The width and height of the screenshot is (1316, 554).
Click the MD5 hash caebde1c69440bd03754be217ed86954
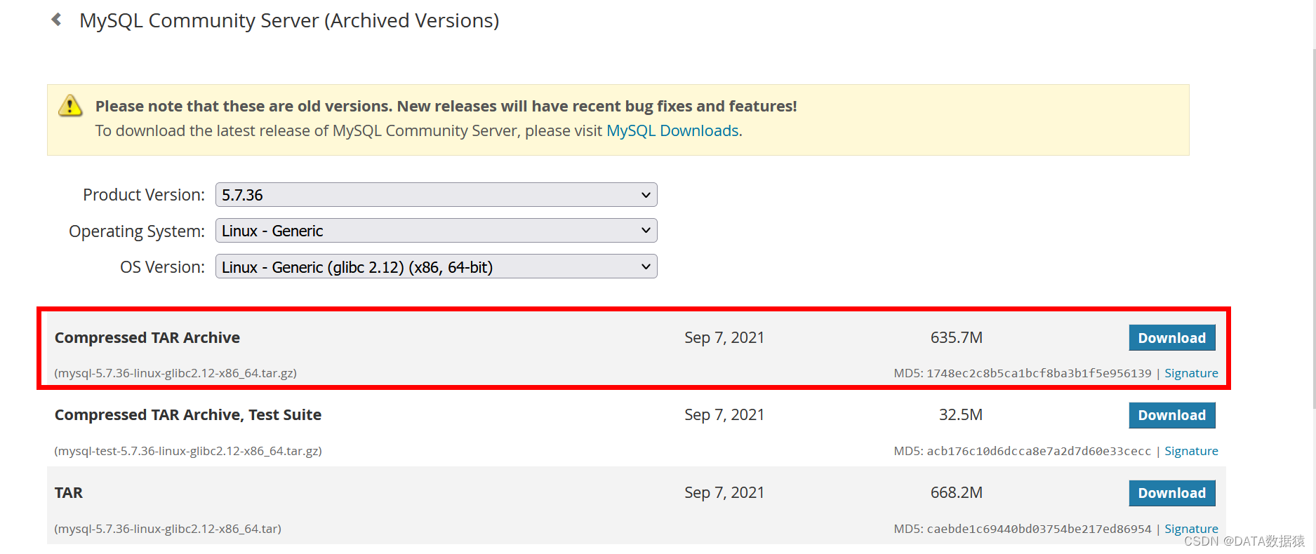coord(1039,529)
